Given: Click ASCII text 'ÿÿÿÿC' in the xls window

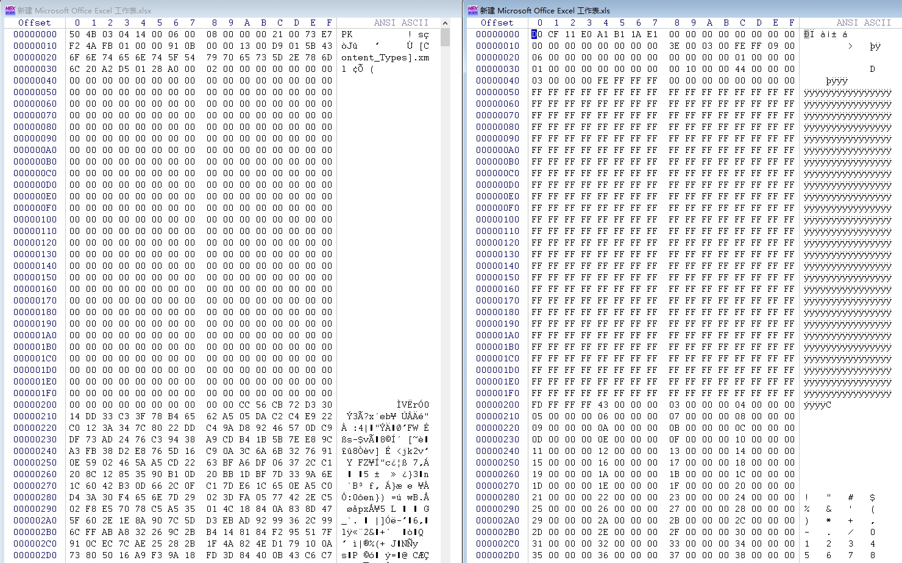Looking at the screenshot, I should (817, 405).
